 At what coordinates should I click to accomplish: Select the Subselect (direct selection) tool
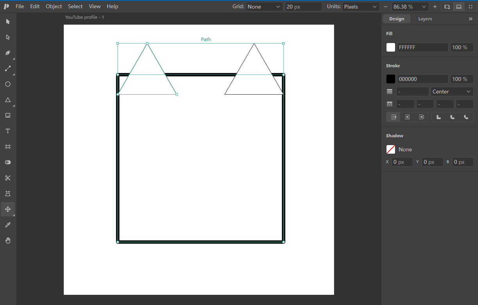click(8, 37)
